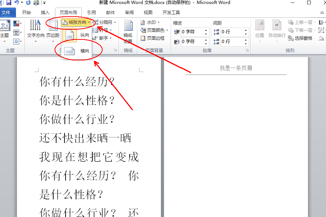Click the 下移一层 send backward button
Screen dimensions: 326x217
tap(302, 30)
